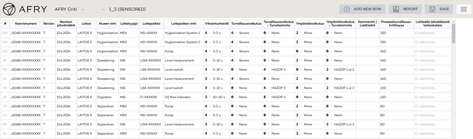Image resolution: width=473 pixels, height=139 pixels.
Task: Open the REPORT button
Action: (x=405, y=9)
